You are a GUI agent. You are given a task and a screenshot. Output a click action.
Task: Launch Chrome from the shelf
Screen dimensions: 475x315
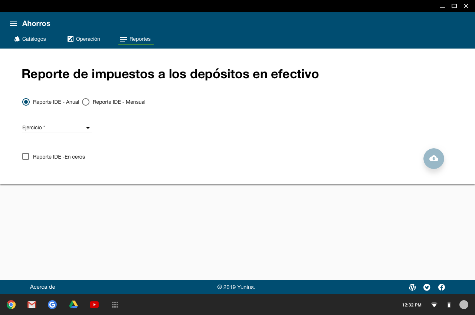11,305
